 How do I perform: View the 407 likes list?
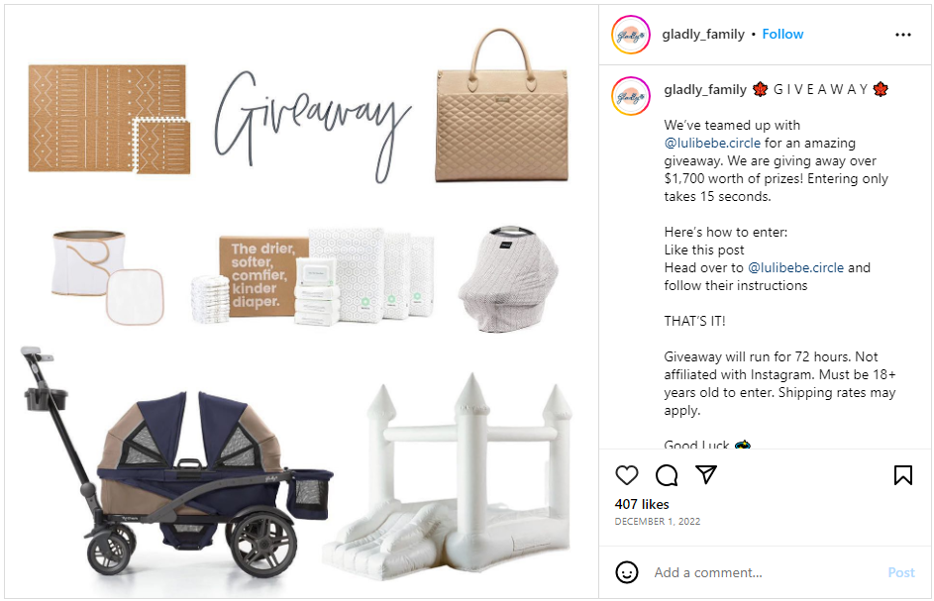point(642,504)
